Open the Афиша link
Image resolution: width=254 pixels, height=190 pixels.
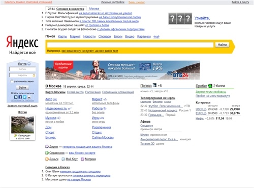tap(145, 122)
